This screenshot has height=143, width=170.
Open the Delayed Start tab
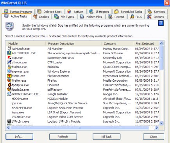[50, 12]
